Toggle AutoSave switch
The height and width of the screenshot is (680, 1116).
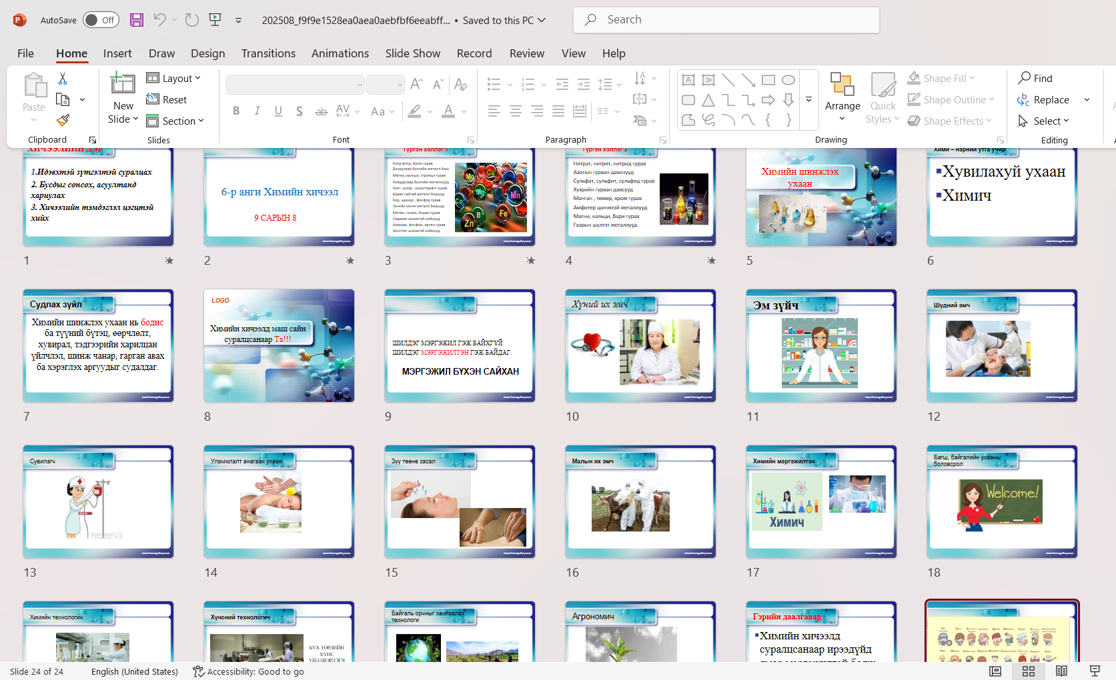coord(101,20)
